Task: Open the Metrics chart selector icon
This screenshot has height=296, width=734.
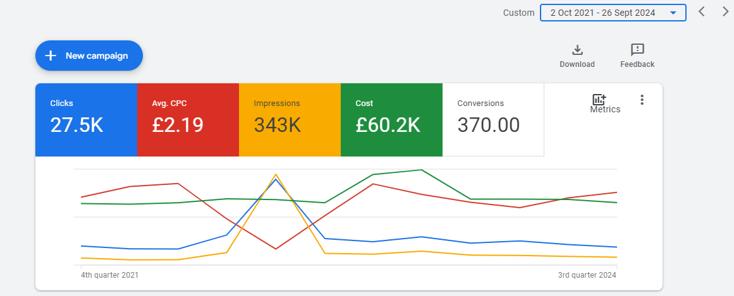Action: [x=599, y=99]
